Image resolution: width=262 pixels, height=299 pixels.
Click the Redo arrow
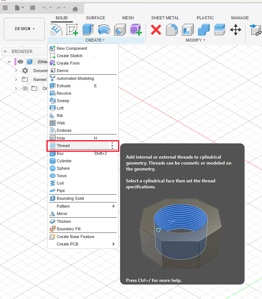[x=59, y=8]
